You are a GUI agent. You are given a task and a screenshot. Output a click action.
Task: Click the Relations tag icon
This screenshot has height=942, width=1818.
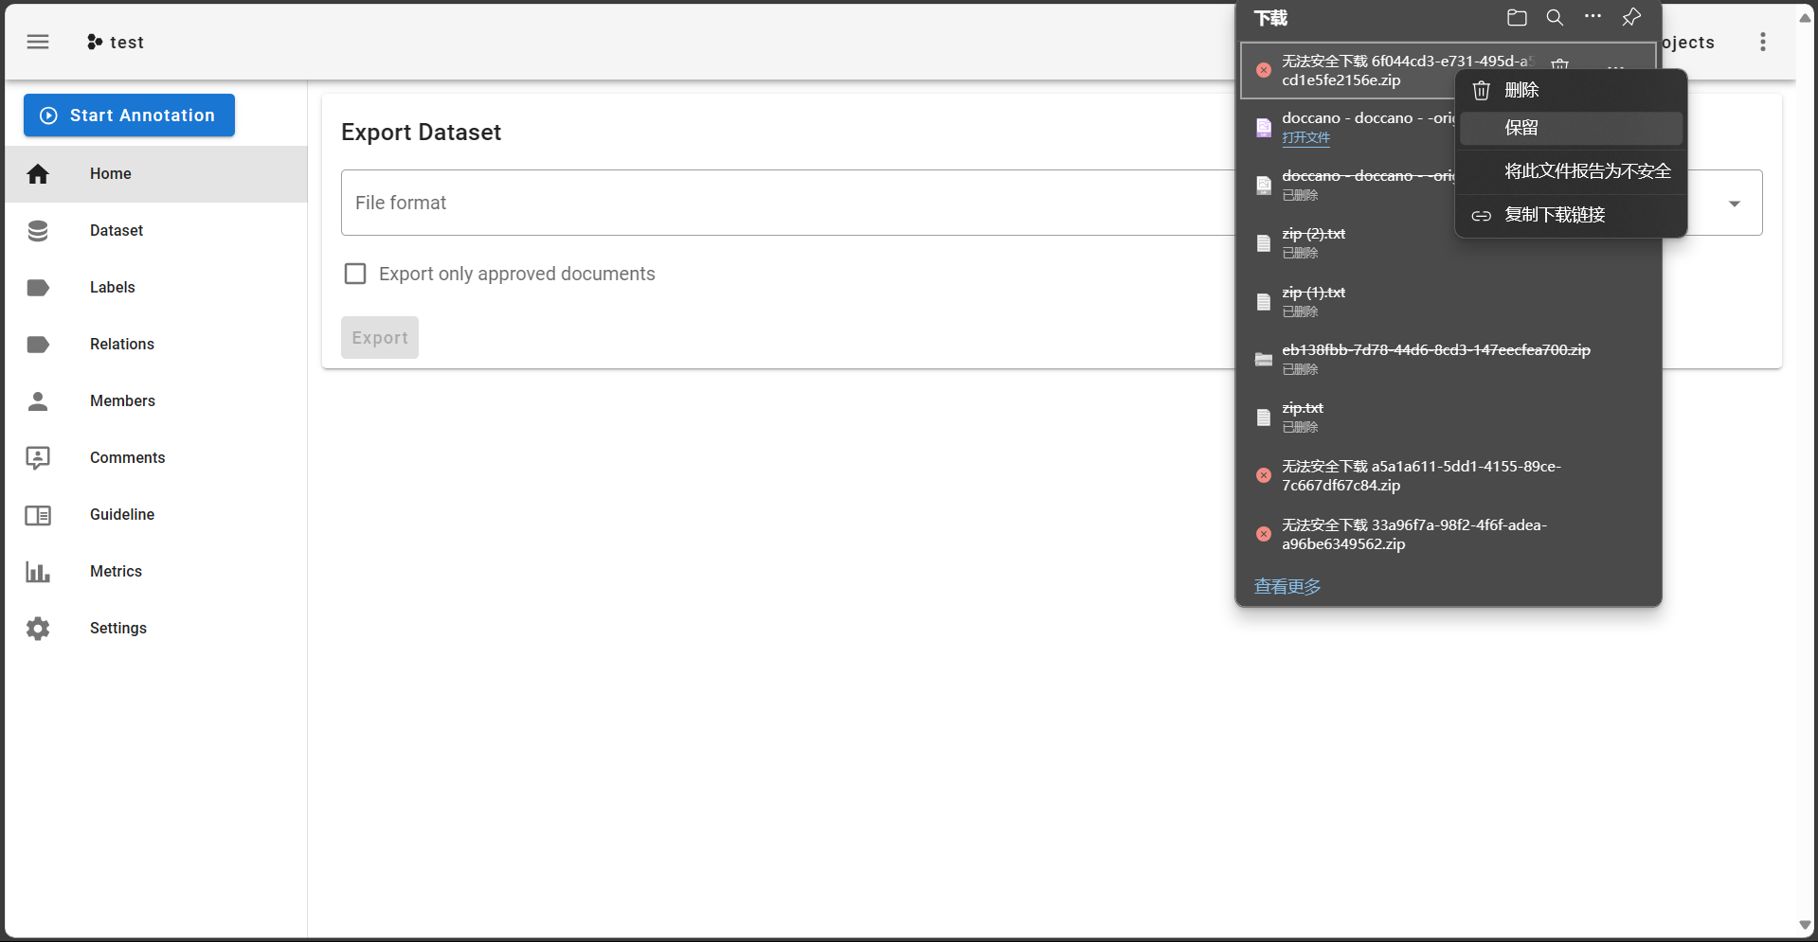(x=38, y=345)
